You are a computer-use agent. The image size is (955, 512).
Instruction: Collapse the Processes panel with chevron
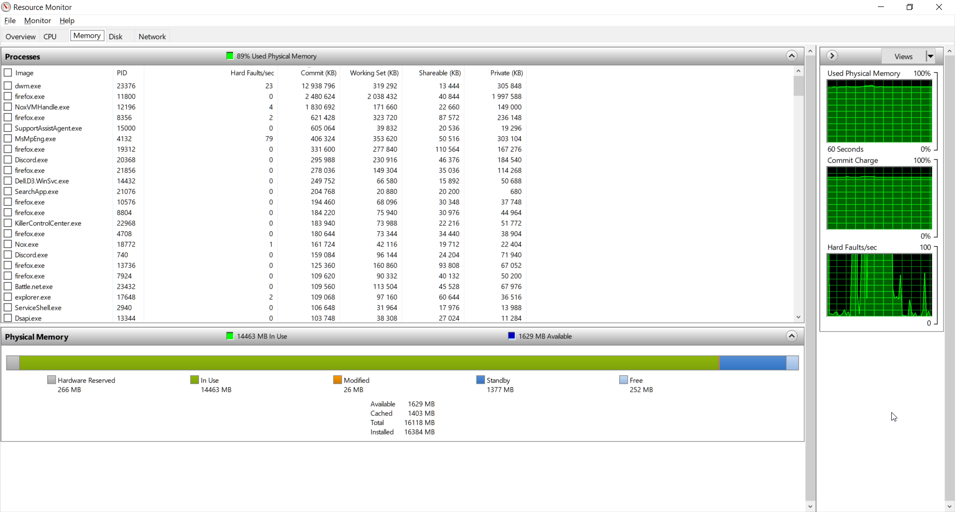(791, 56)
